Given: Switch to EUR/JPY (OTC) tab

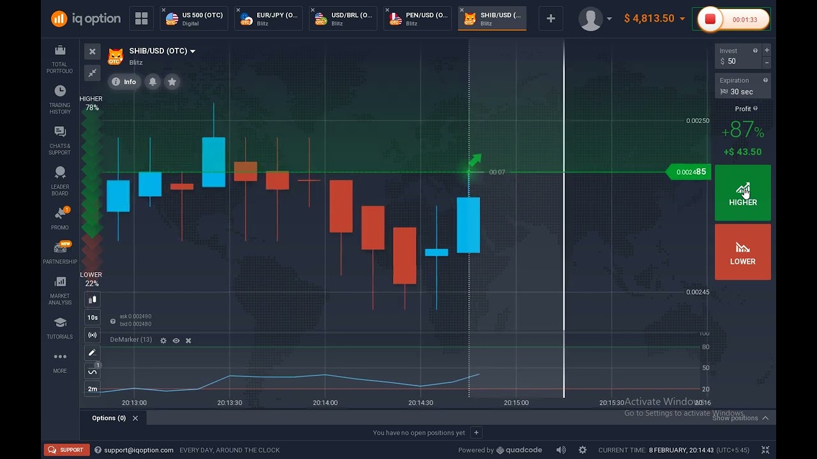Looking at the screenshot, I should click(x=269, y=18).
